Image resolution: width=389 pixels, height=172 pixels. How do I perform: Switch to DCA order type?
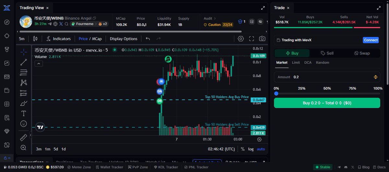[308, 62]
